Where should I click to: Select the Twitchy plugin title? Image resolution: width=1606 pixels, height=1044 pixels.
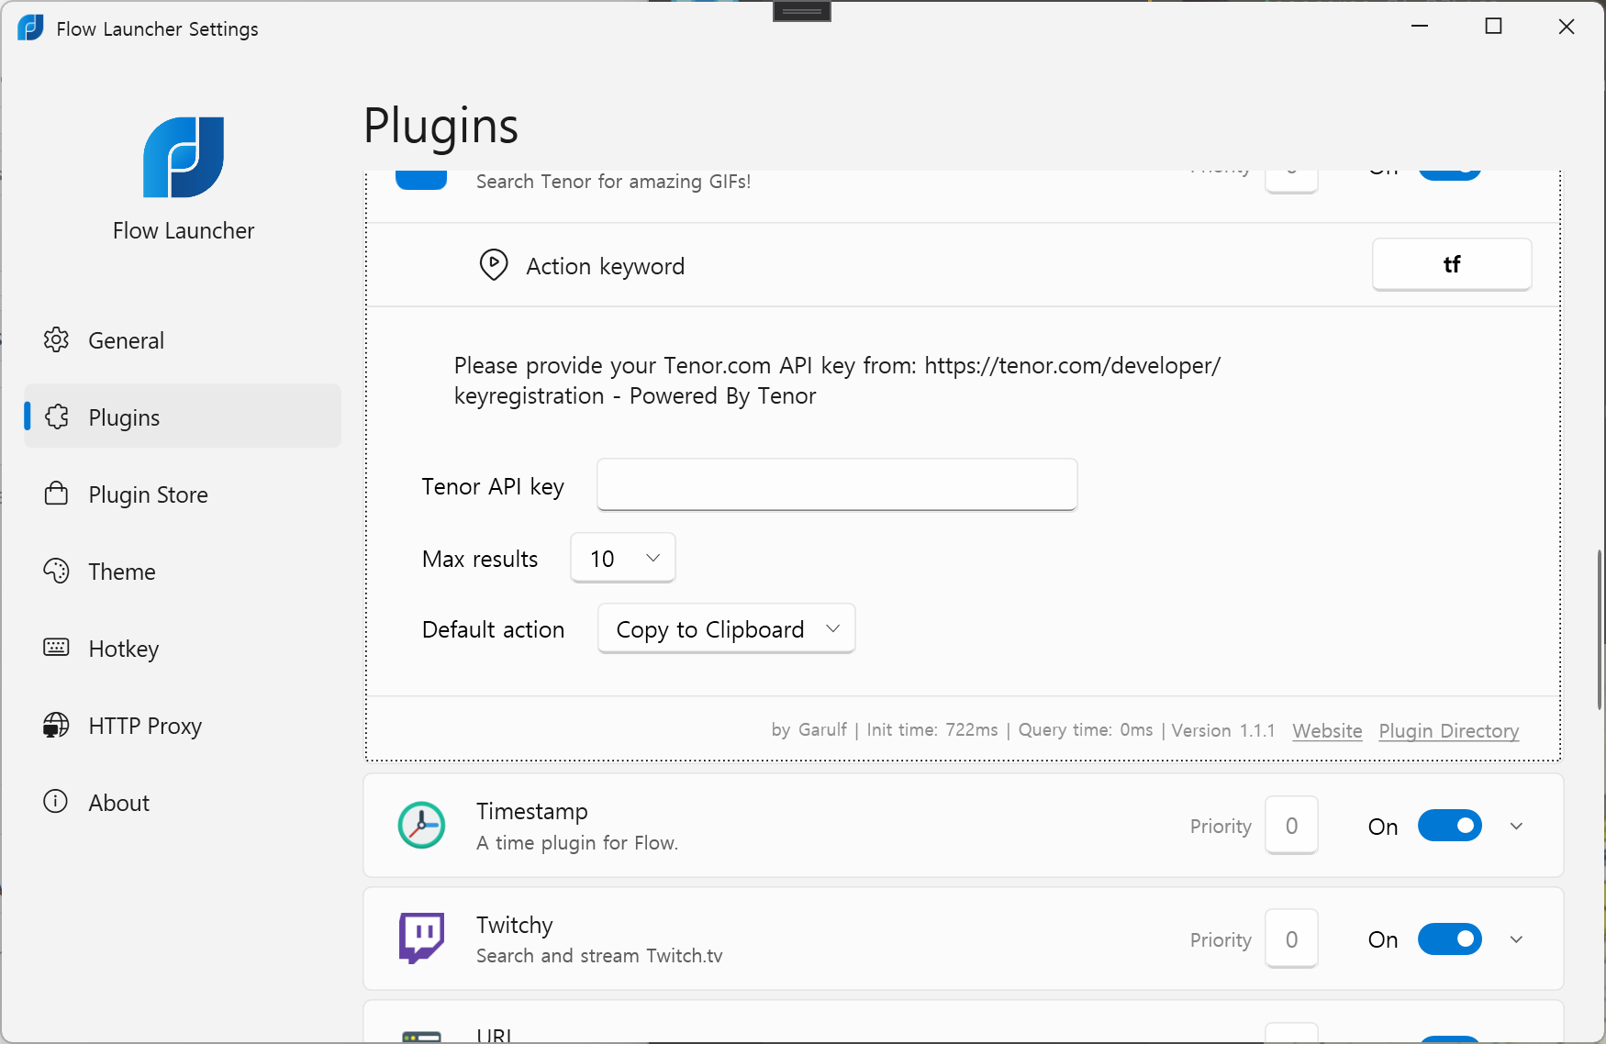tap(515, 925)
